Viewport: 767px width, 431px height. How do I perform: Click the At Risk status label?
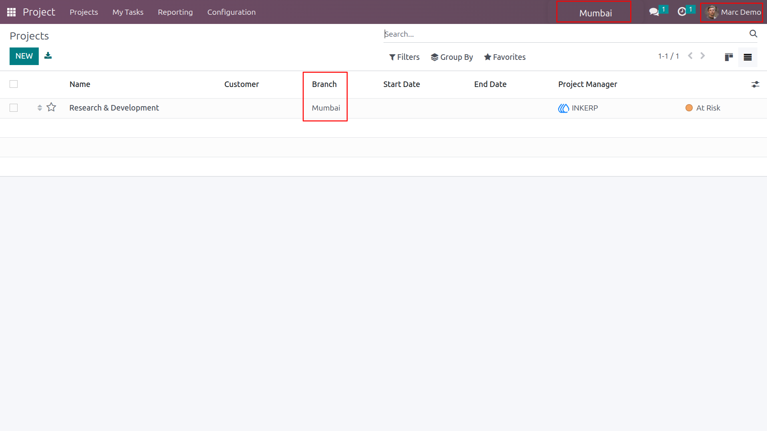[x=708, y=108]
